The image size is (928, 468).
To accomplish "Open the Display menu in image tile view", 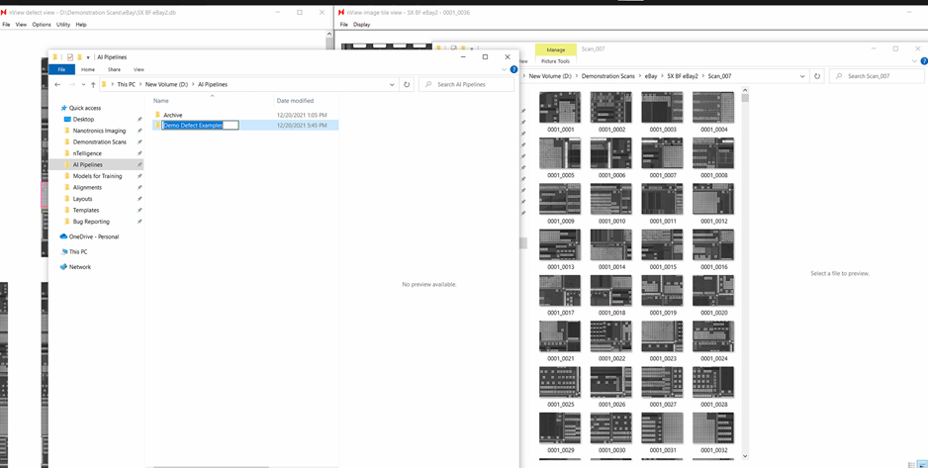I will point(362,25).
